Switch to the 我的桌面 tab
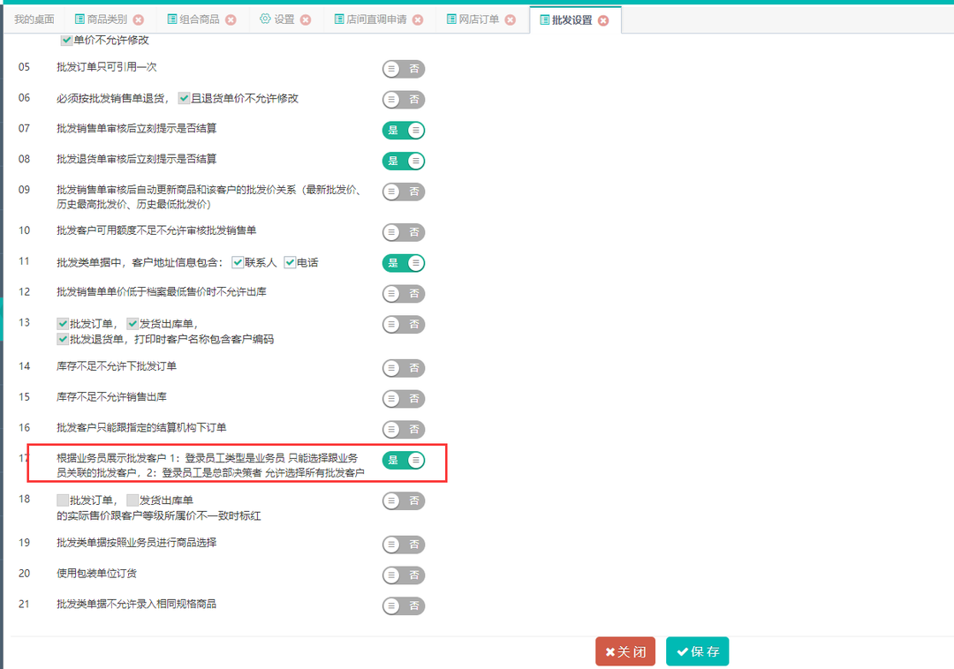Screen dimensions: 954x669 34,19
